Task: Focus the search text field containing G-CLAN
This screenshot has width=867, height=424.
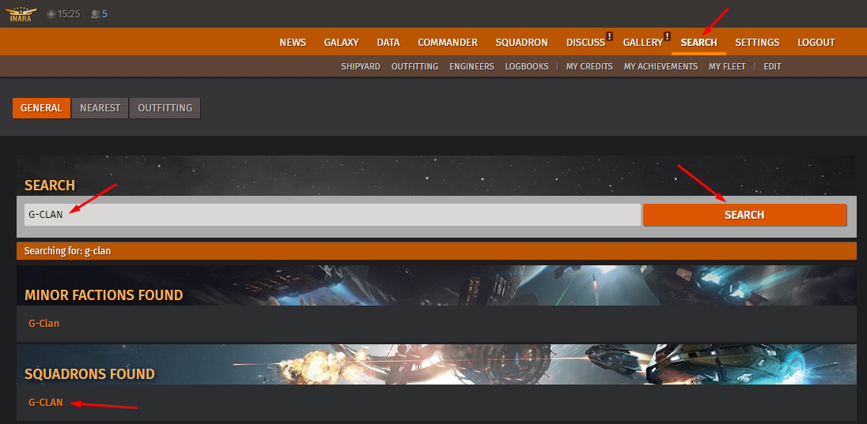Action: click(332, 215)
